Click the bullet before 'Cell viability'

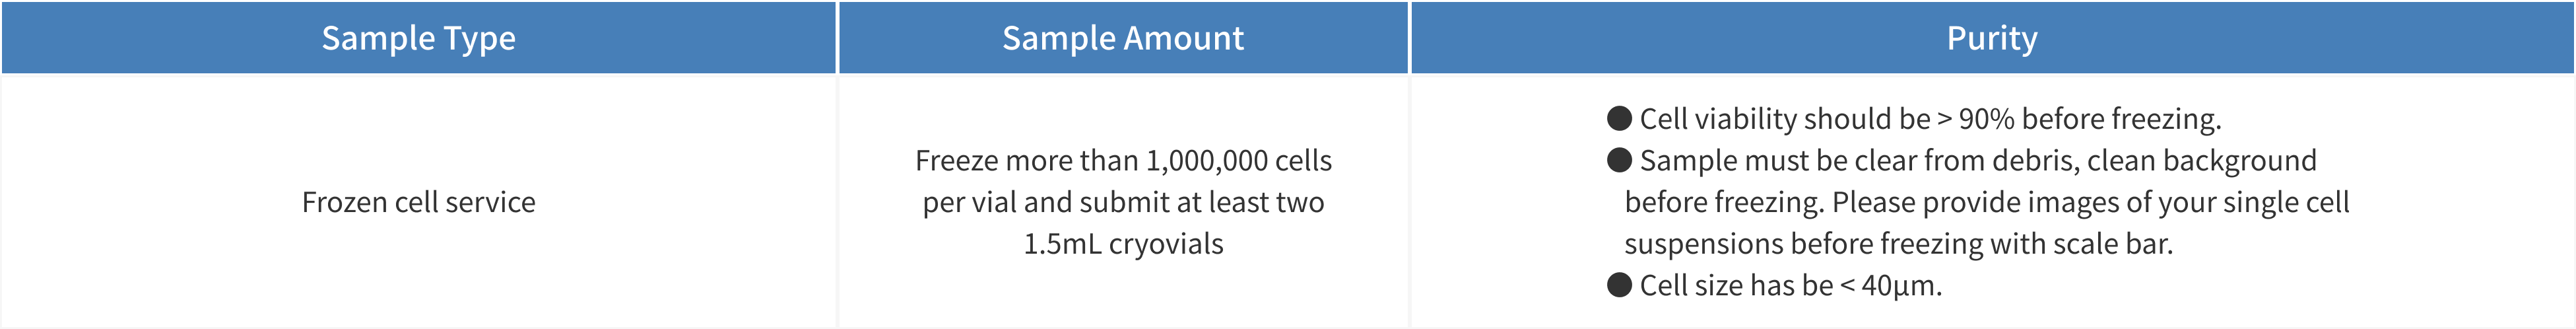point(1619,119)
